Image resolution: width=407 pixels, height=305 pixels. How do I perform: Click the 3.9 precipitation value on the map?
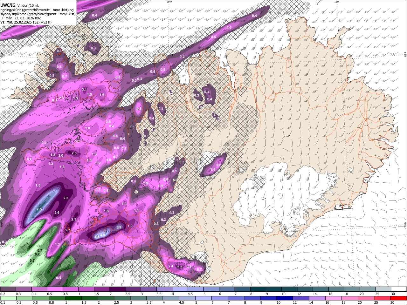[x=119, y=227]
